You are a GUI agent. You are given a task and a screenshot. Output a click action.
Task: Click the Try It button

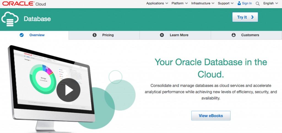click(245, 17)
